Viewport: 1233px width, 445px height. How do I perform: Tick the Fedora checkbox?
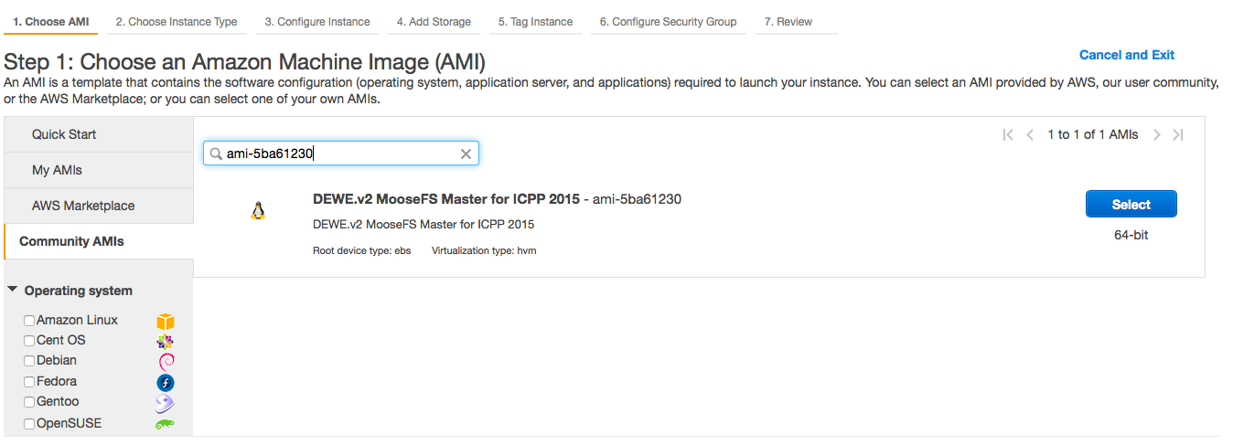tap(29, 382)
